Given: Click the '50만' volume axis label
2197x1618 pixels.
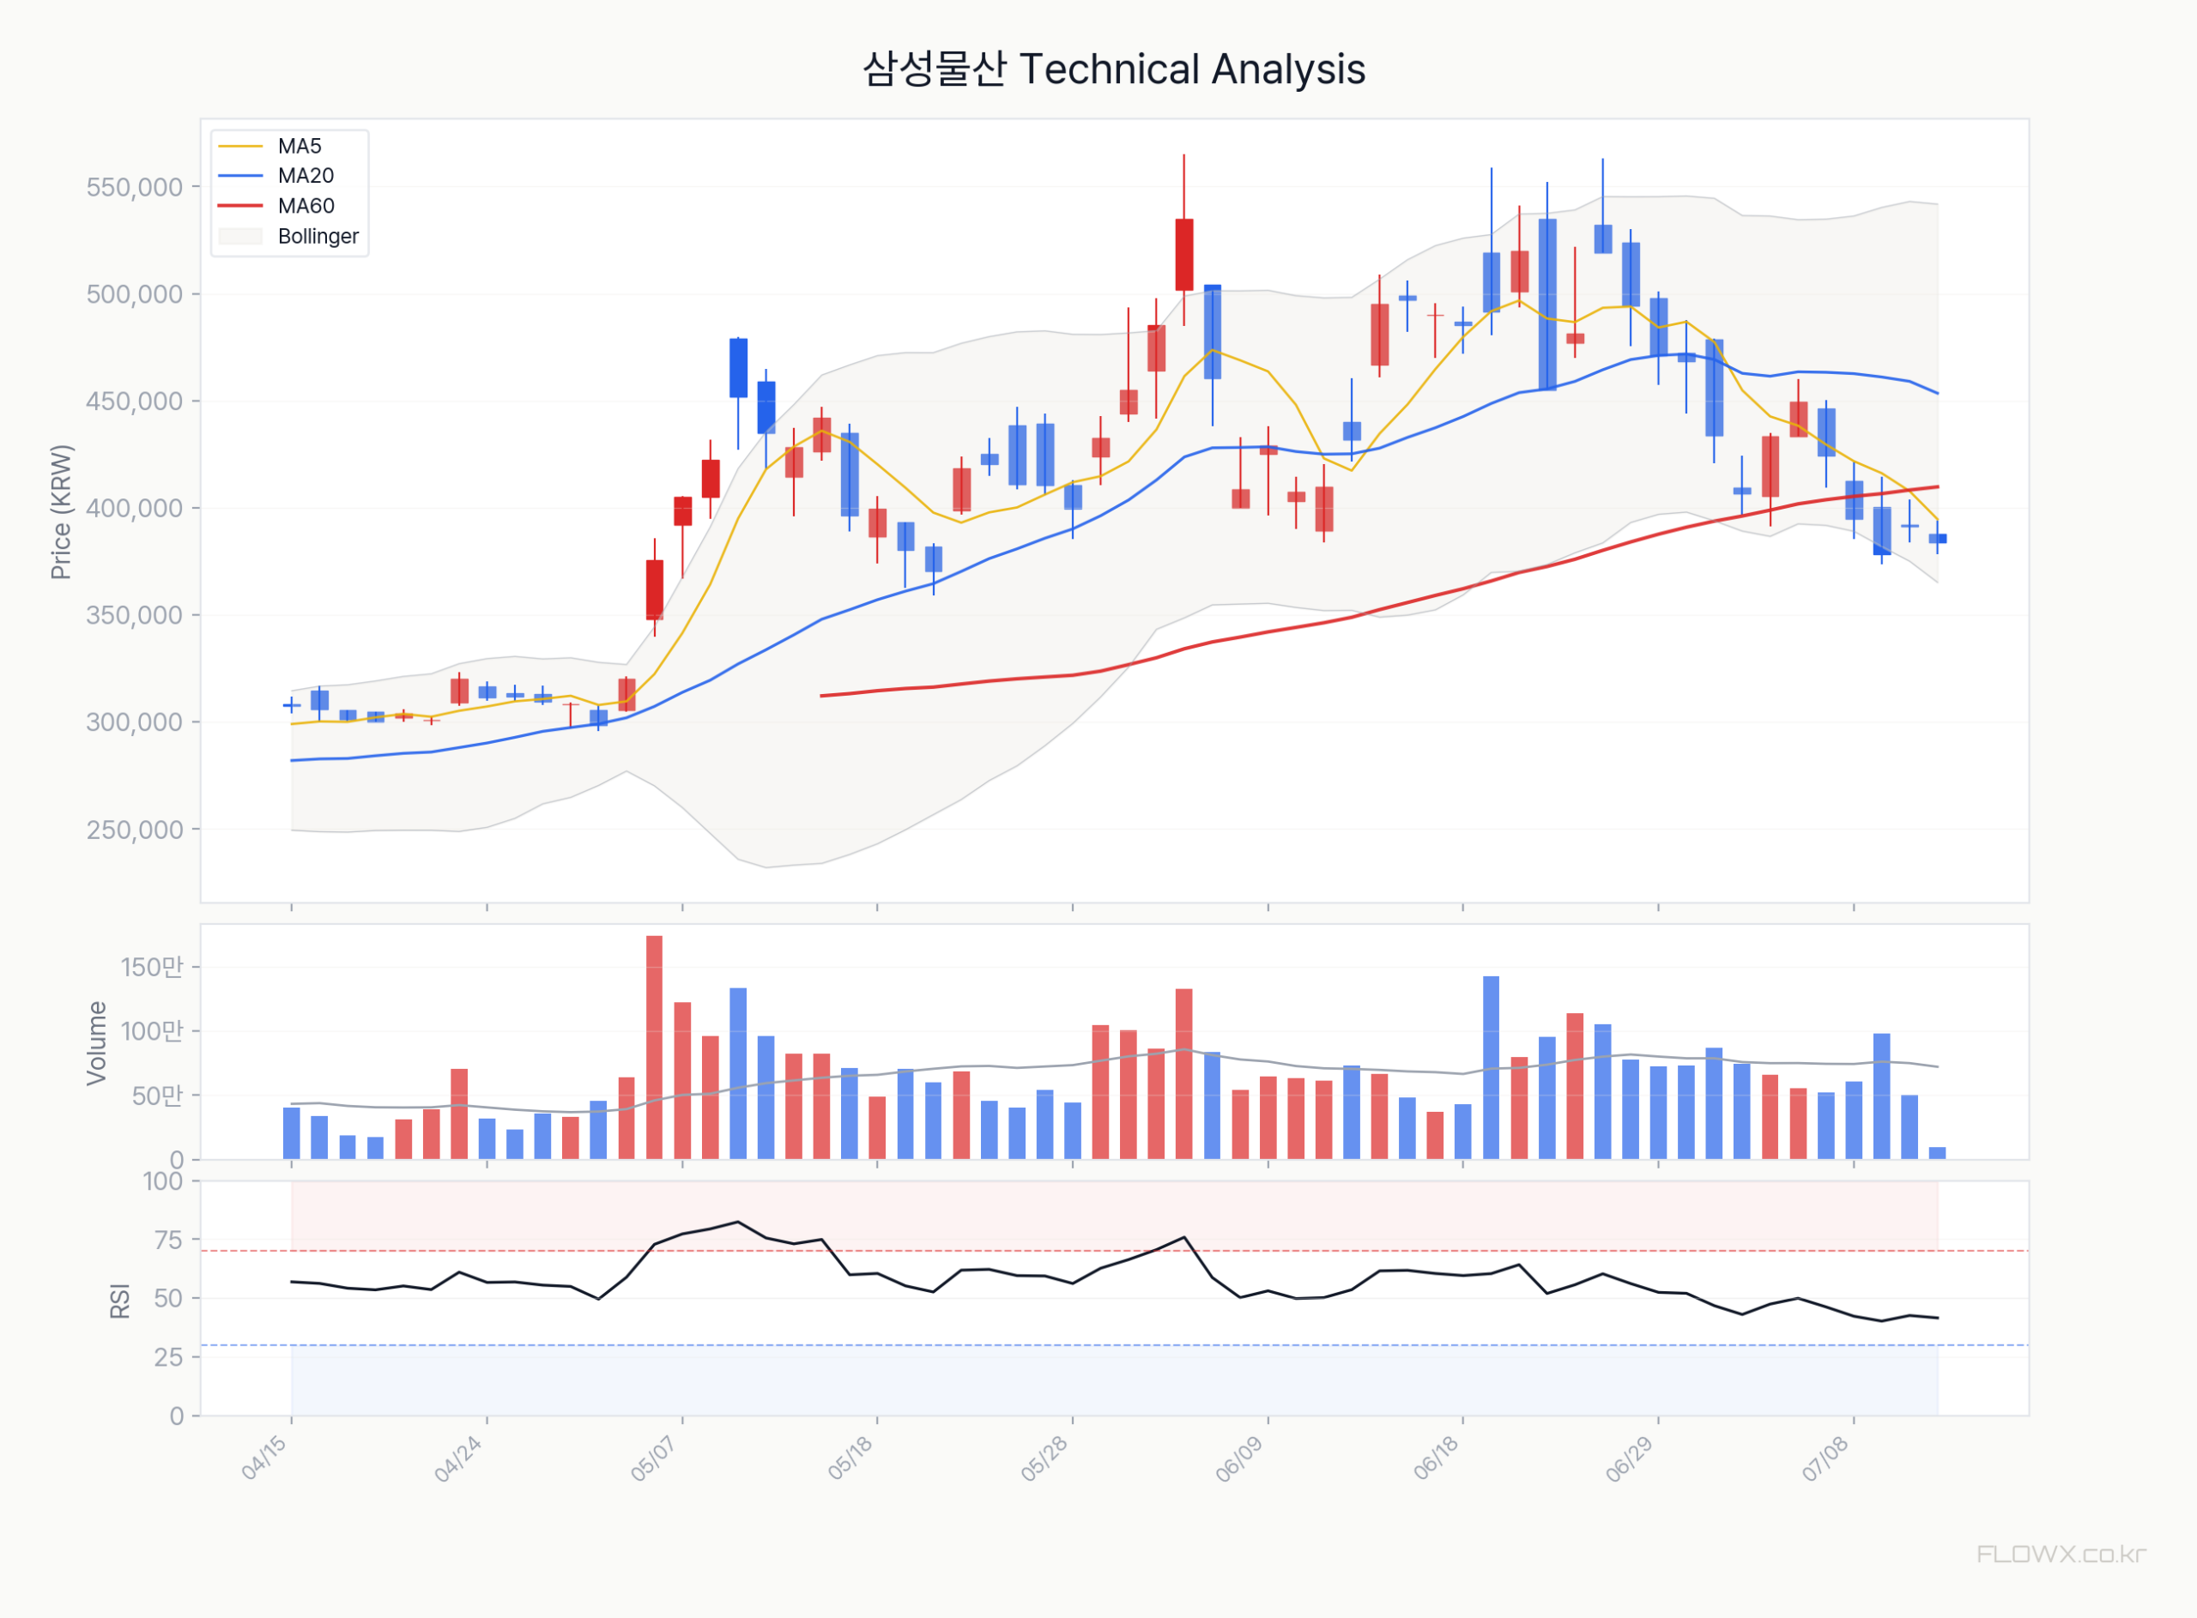Looking at the screenshot, I should 158,1096.
